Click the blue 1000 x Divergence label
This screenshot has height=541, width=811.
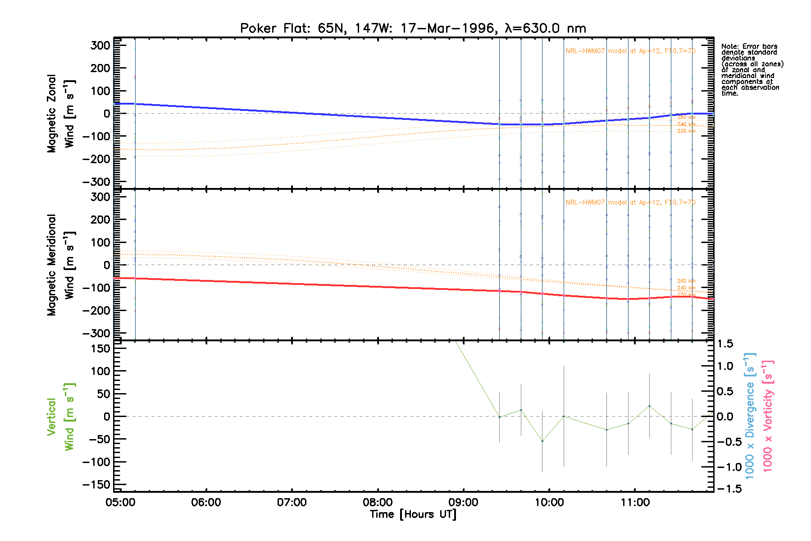750,416
